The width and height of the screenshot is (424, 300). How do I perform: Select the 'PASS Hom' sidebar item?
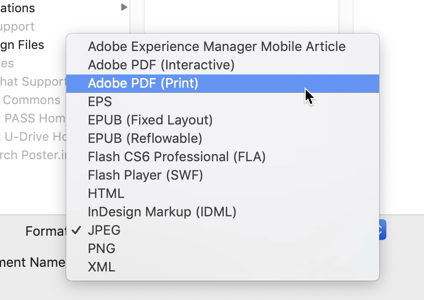point(33,118)
